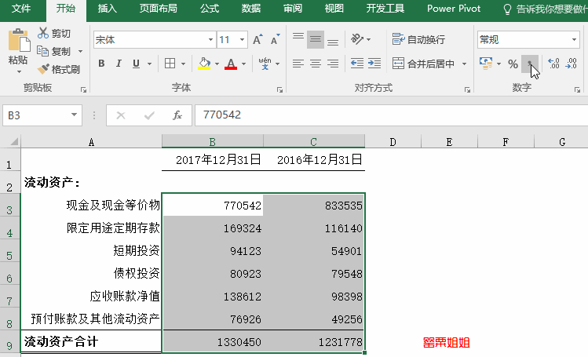Viewport: 588px width, 357px height.
Task: Align text left
Action: (298, 64)
